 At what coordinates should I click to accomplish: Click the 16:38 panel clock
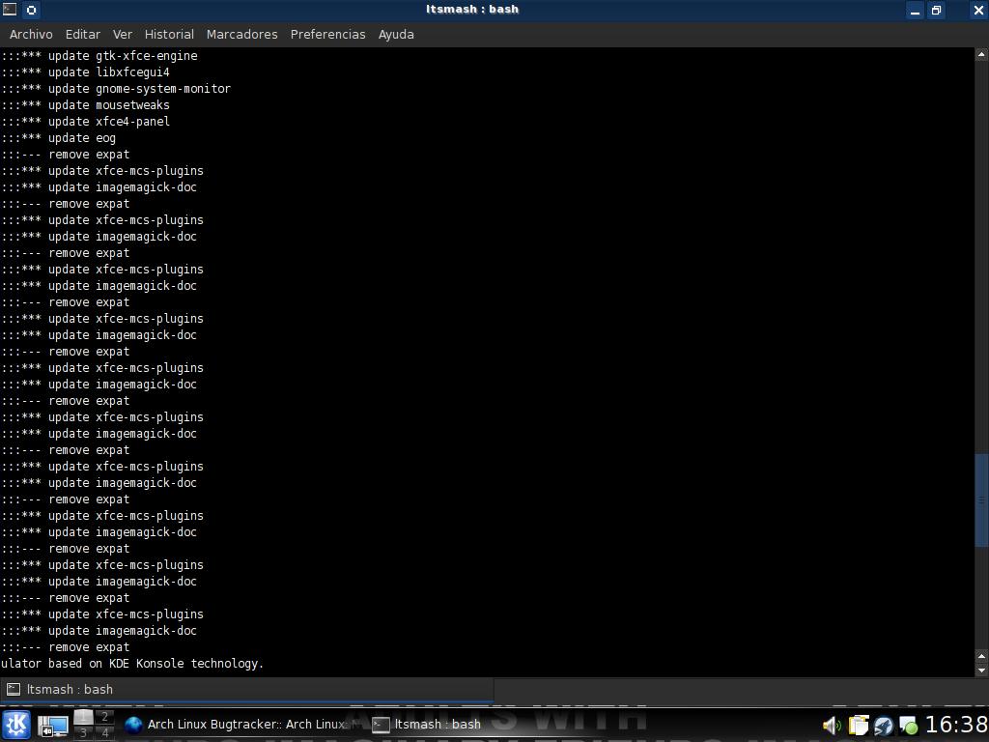pyautogui.click(x=955, y=725)
